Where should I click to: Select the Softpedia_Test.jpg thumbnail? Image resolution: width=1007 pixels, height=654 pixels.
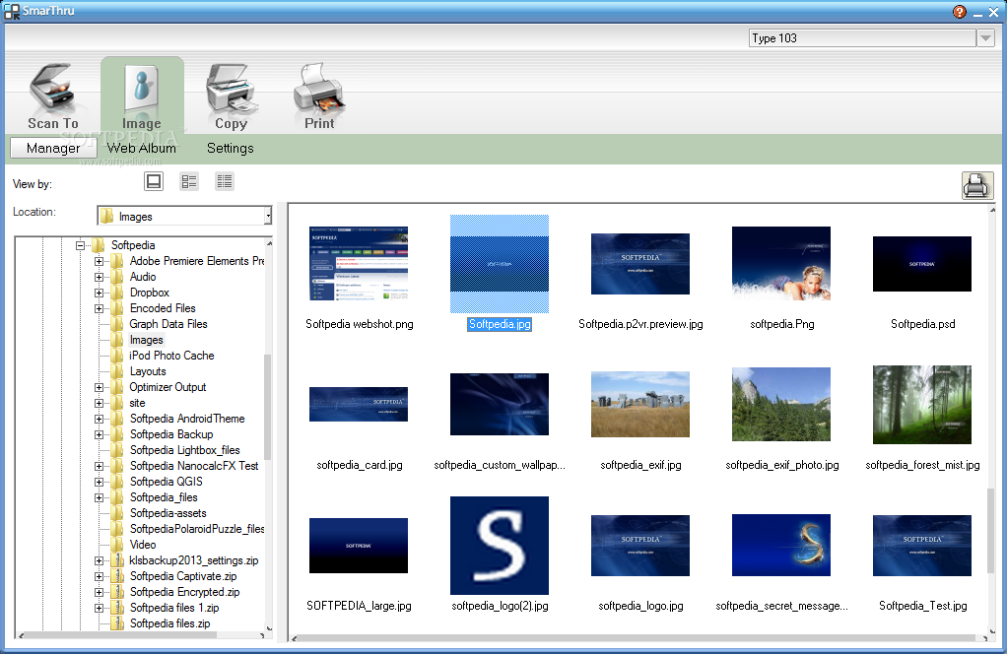(922, 546)
